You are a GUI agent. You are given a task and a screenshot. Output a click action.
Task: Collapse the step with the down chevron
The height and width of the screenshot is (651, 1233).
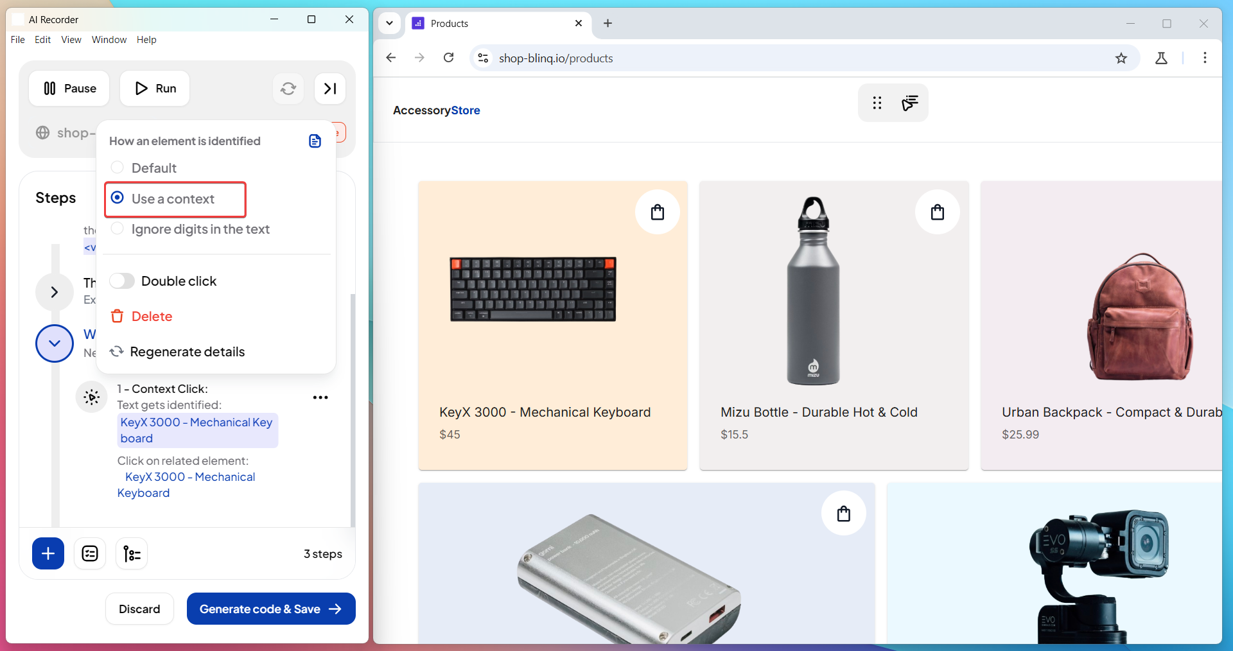tap(55, 343)
